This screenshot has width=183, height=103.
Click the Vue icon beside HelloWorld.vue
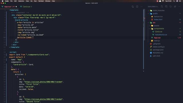153,35
